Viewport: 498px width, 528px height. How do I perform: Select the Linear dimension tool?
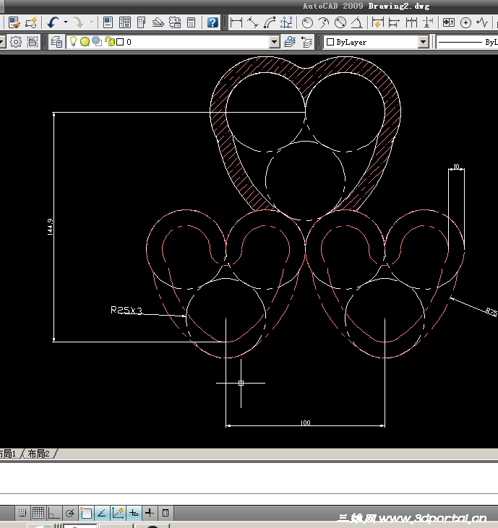pos(236,22)
